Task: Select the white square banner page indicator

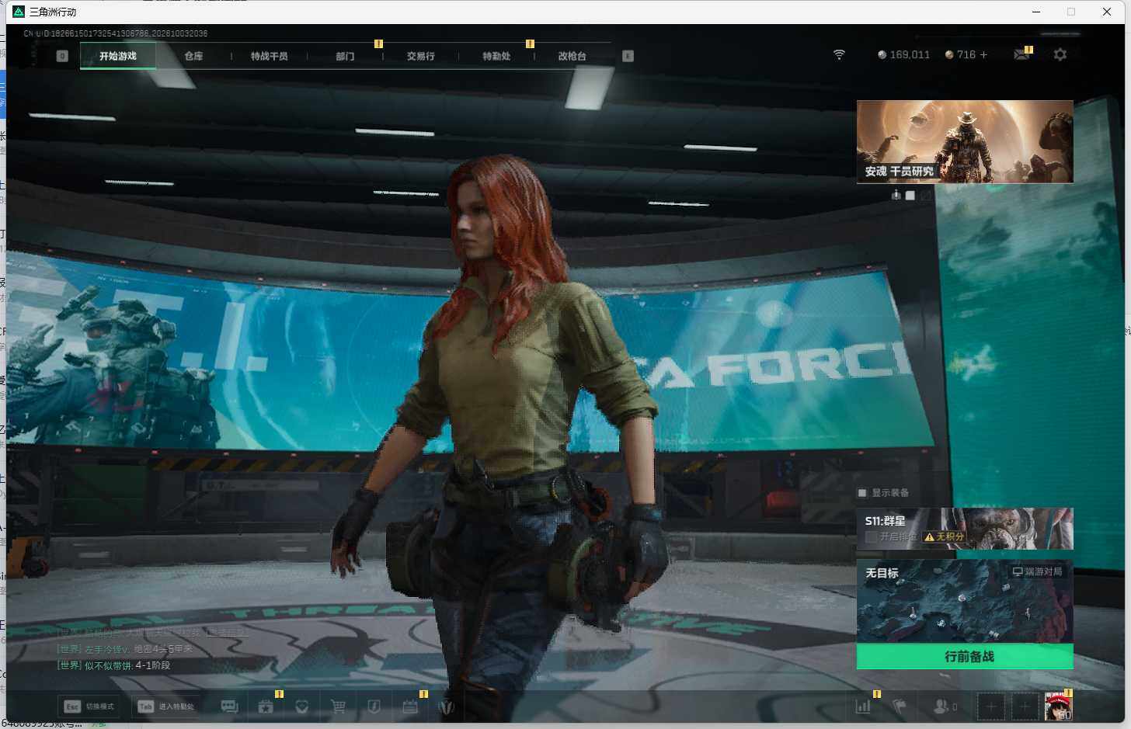Action: click(910, 196)
